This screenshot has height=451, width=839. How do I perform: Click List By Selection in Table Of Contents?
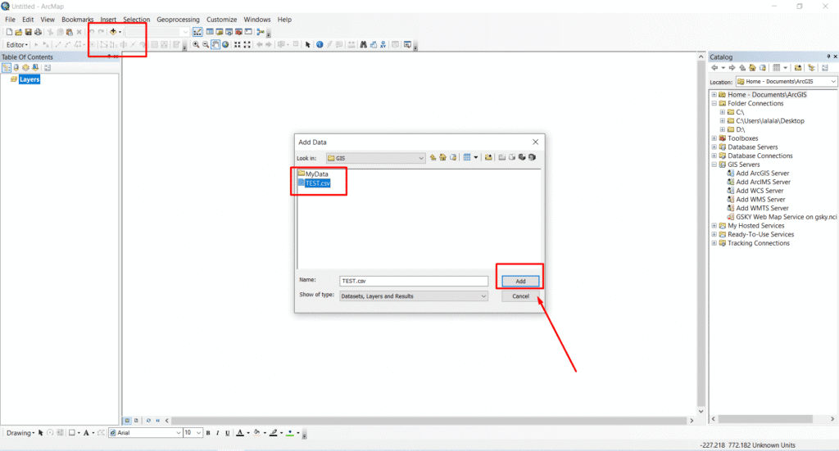(x=35, y=68)
